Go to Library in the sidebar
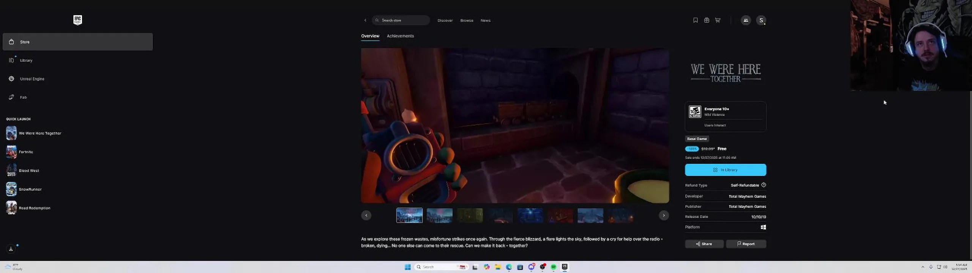Viewport: 972px width, 273px height. pyautogui.click(x=77, y=60)
